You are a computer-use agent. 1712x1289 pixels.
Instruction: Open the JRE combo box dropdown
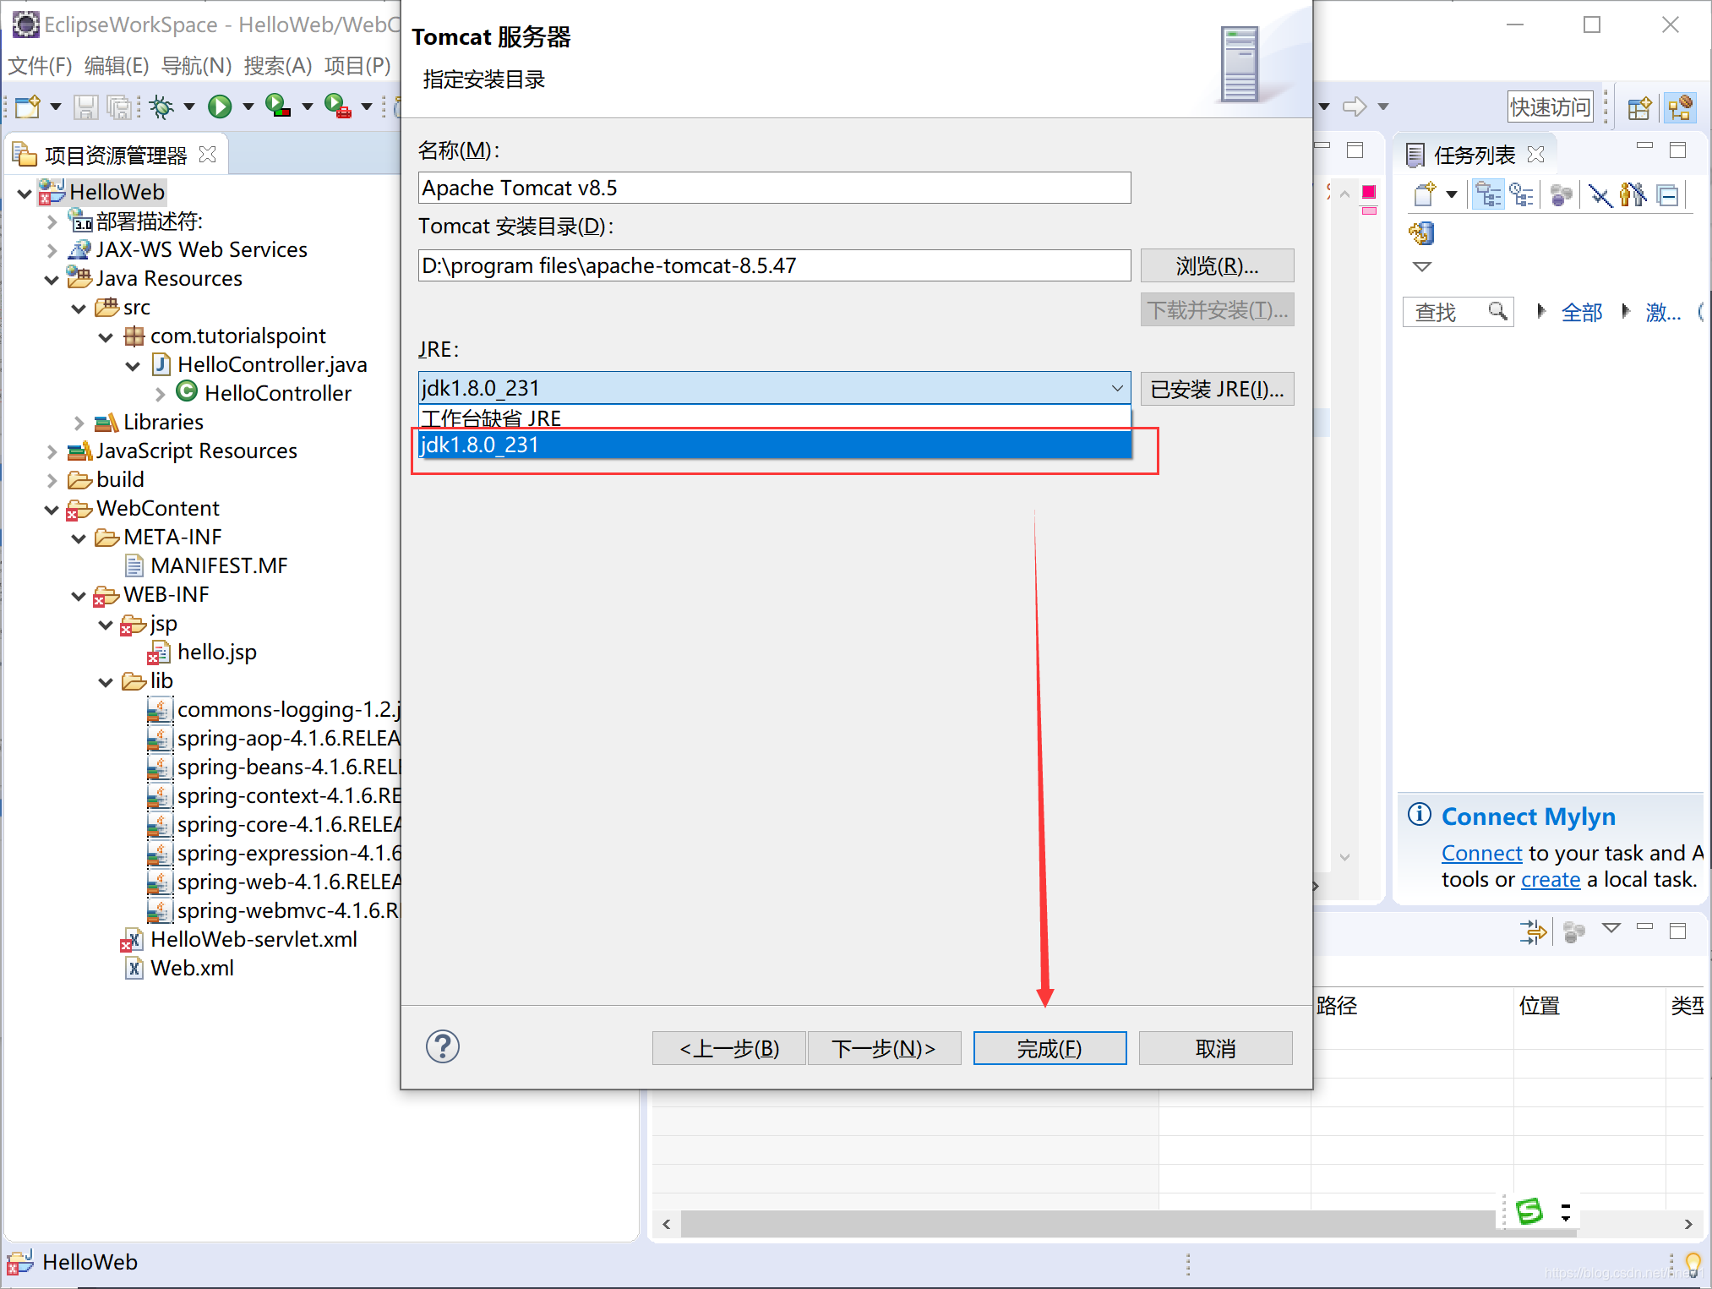pos(1116,388)
